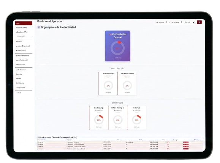The width and height of the screenshot is (220, 163).
Task: Click the NIVEL DIRECTIVO section label
Action: tap(117, 68)
